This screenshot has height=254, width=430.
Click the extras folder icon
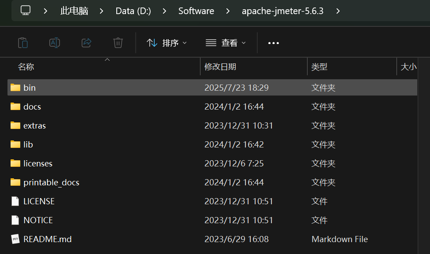coord(15,125)
